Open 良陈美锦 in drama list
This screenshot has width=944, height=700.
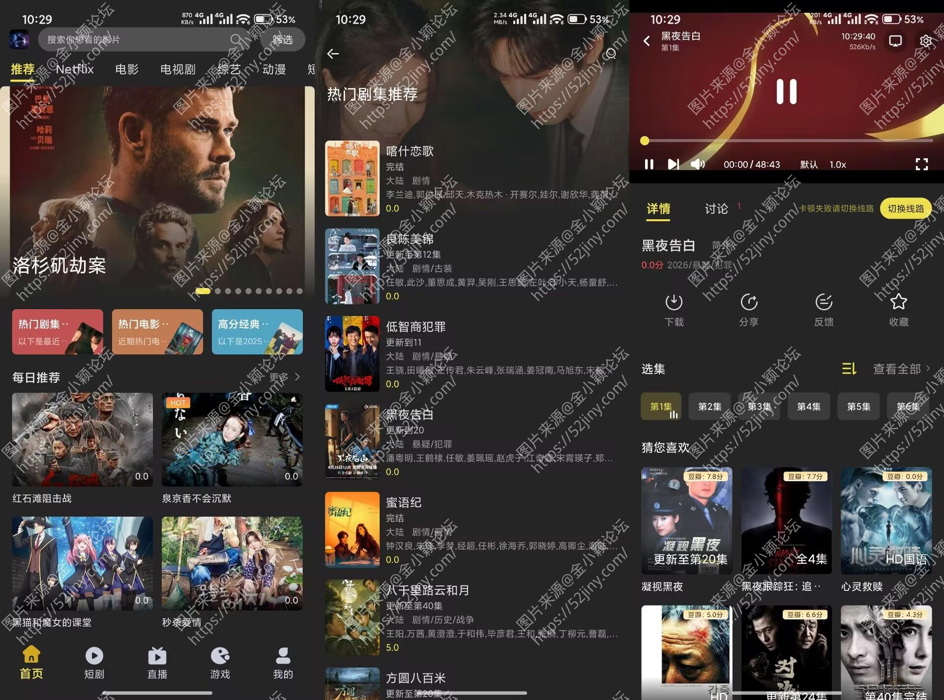(472, 266)
